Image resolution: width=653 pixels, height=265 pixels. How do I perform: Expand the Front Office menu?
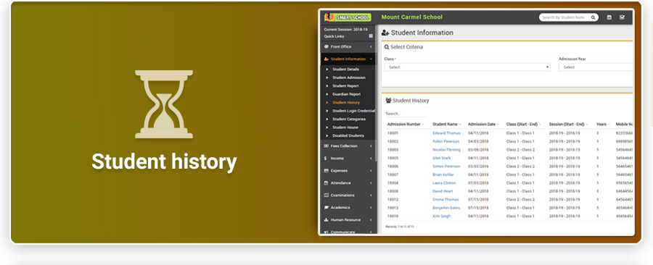[x=348, y=47]
